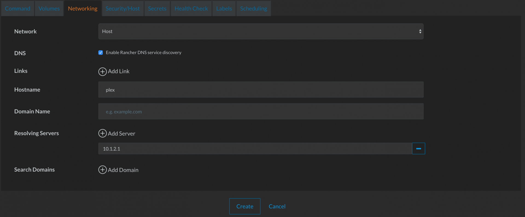Open the Labels tab
This screenshot has width=525, height=217.
224,8
